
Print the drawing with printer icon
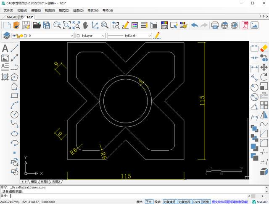[215, 25]
